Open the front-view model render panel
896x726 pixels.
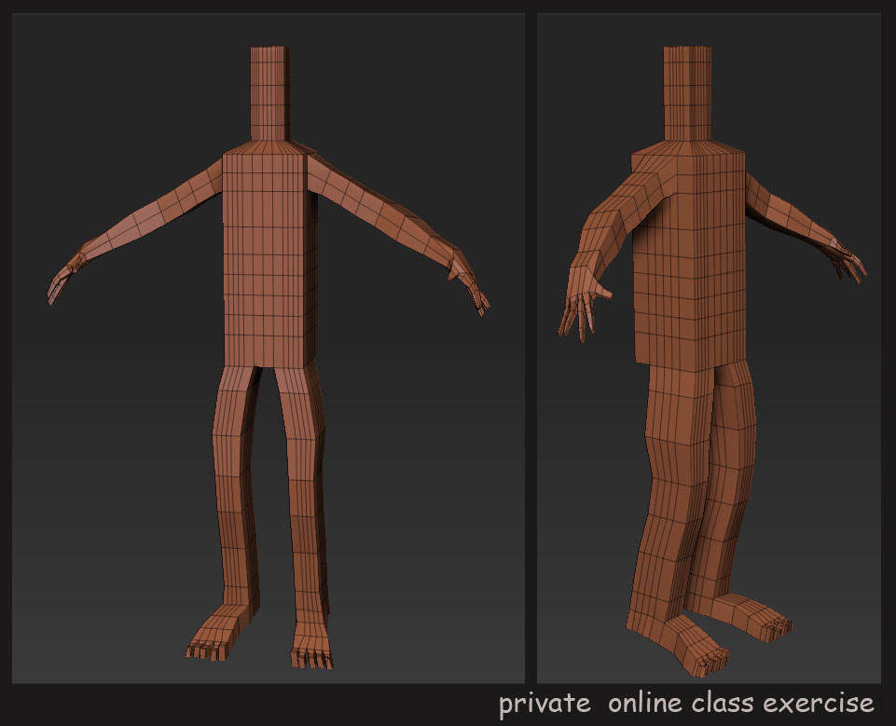(268, 348)
